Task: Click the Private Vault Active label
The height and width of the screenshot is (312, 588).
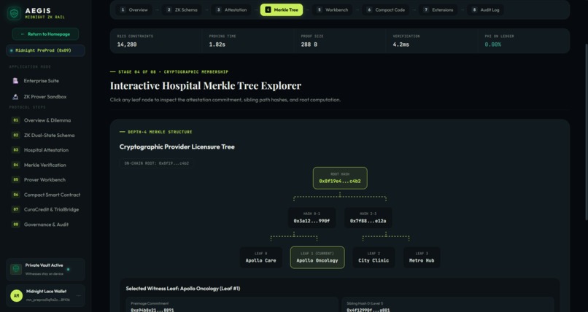Action: click(45, 265)
